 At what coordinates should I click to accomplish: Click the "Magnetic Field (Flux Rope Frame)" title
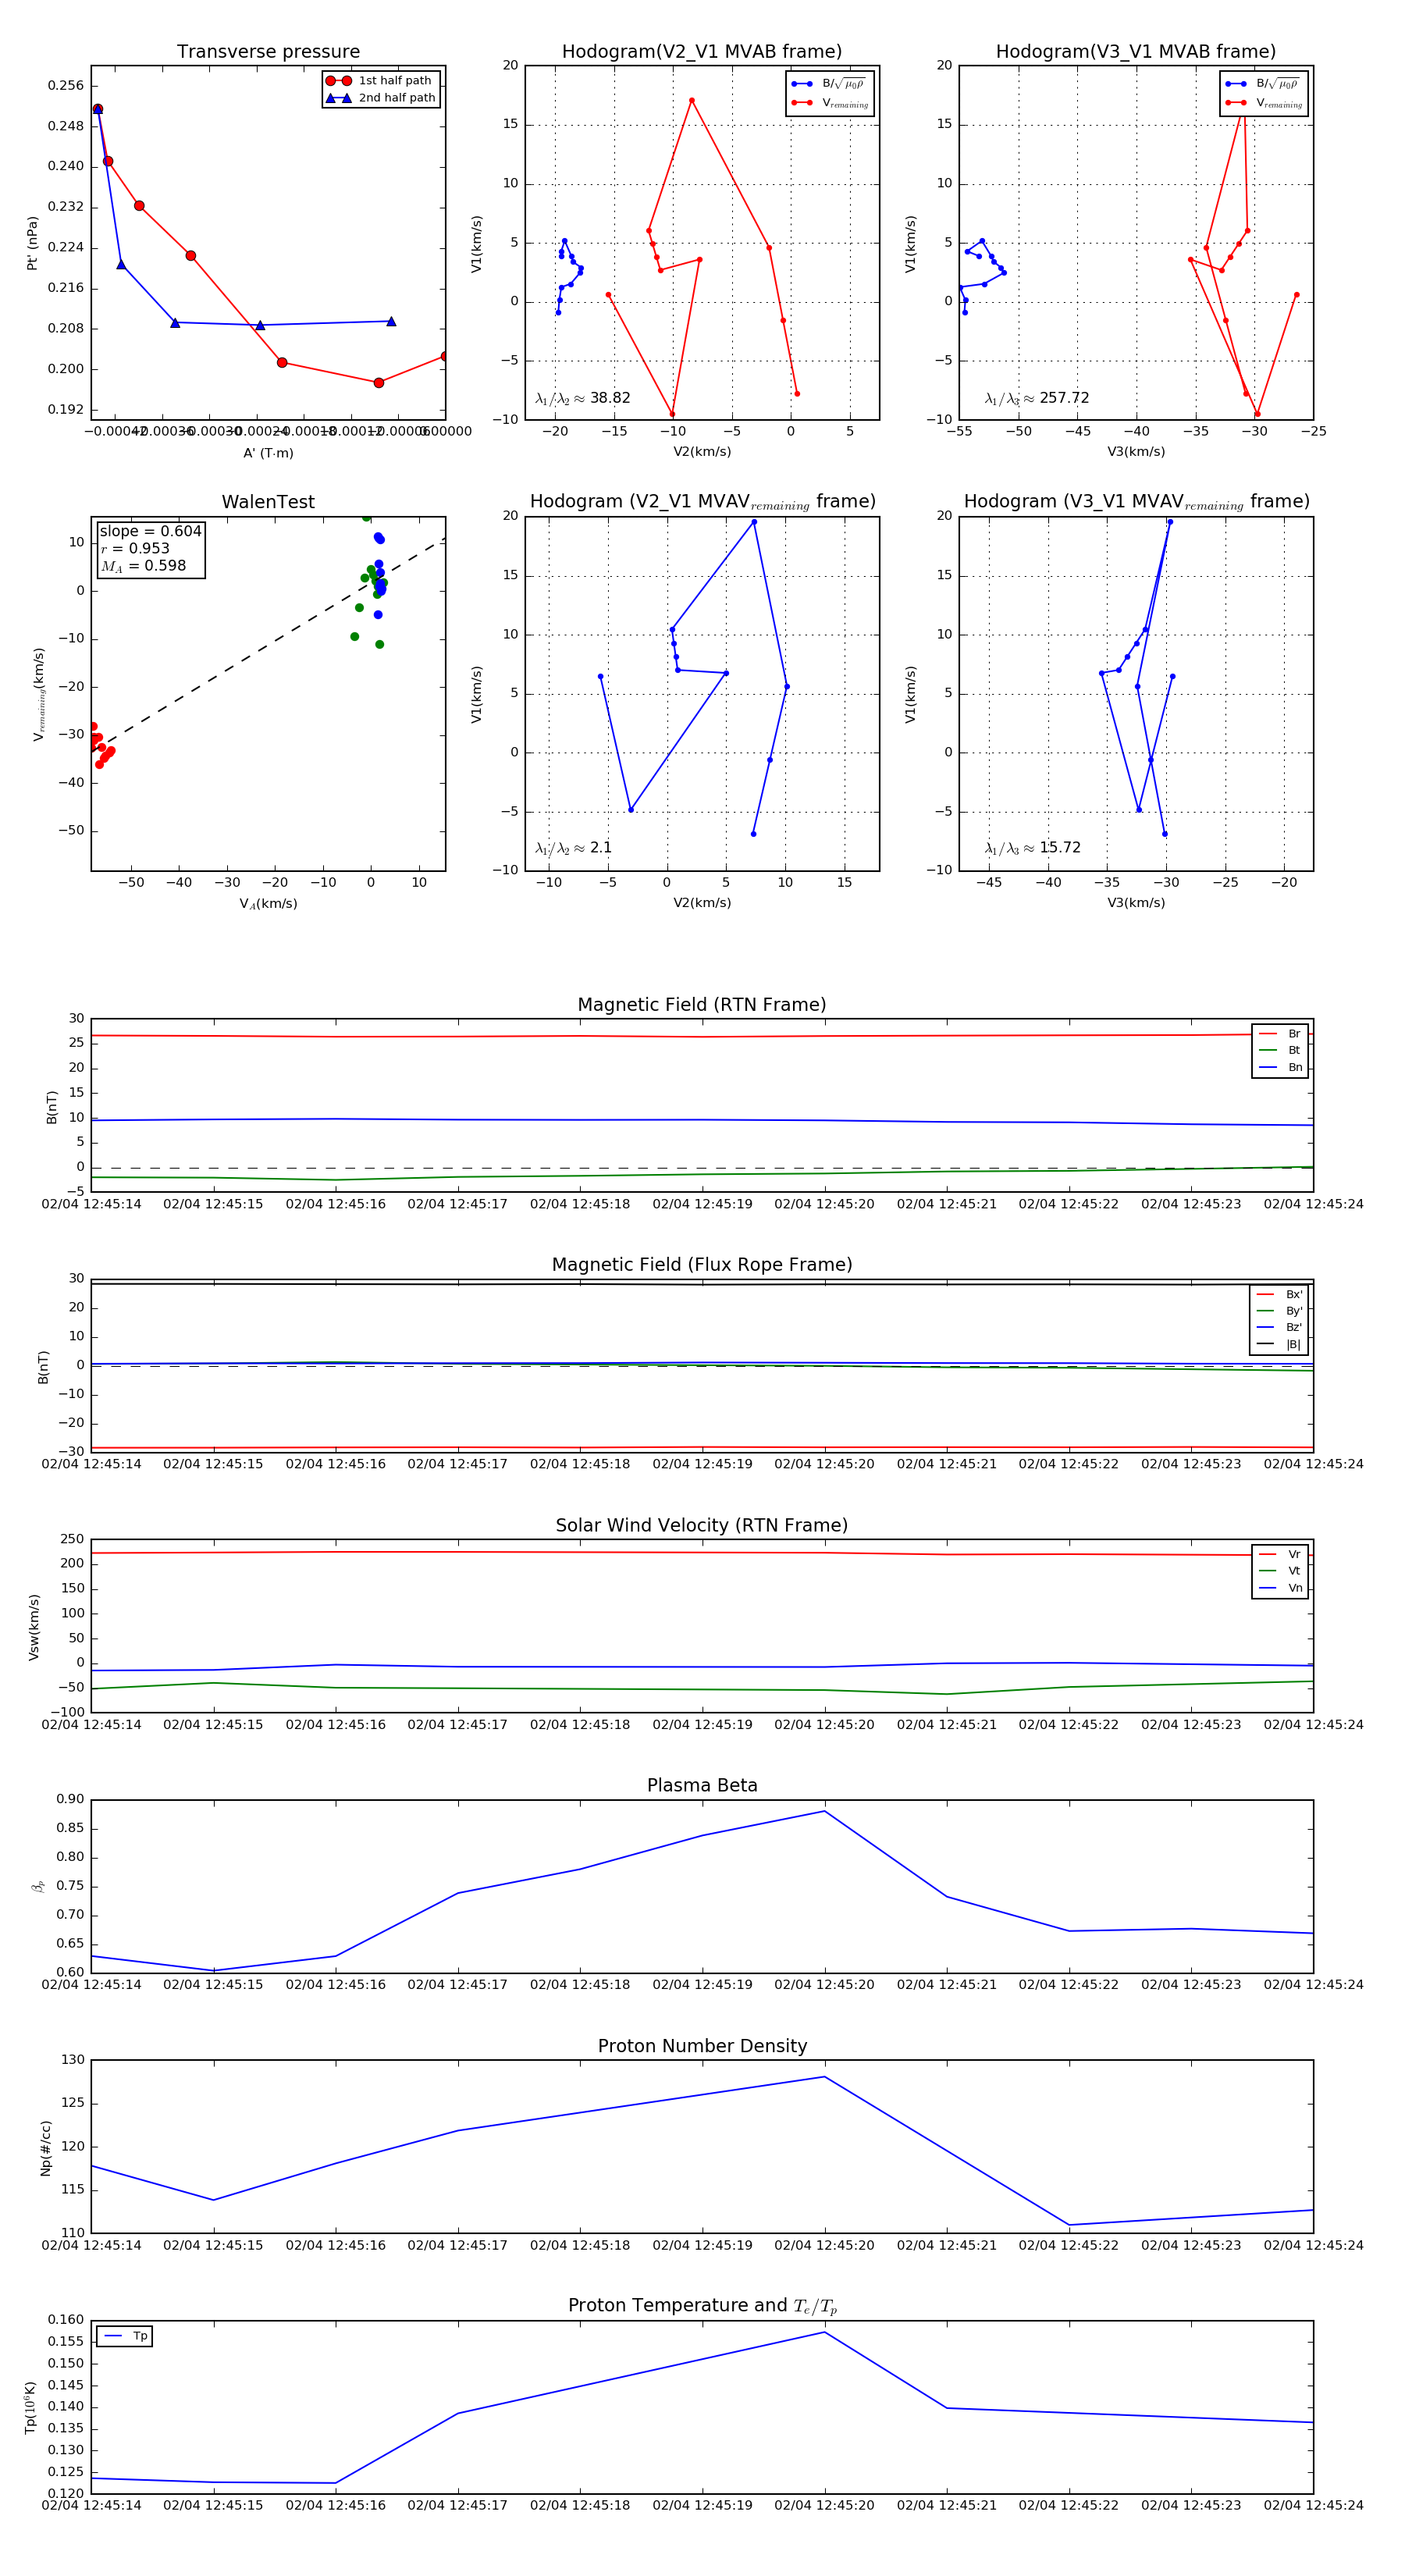[x=702, y=1265]
